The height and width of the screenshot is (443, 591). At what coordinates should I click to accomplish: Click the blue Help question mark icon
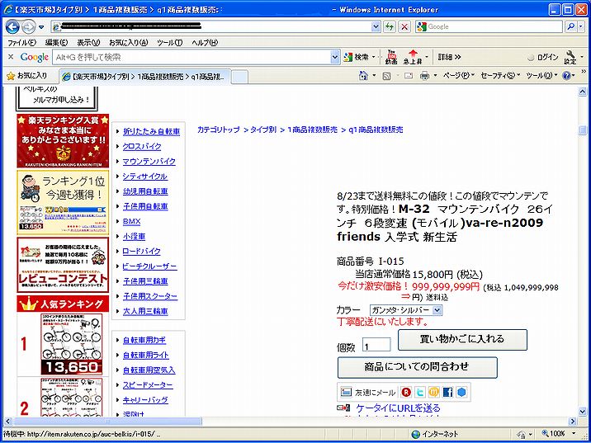coord(565,76)
